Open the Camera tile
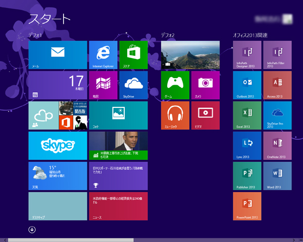303x242 pixels. 206,85
